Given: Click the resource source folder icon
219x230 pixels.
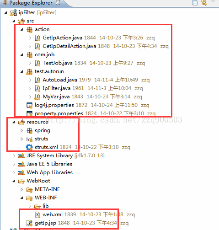Looking at the screenshot, I should click(x=21, y=122).
